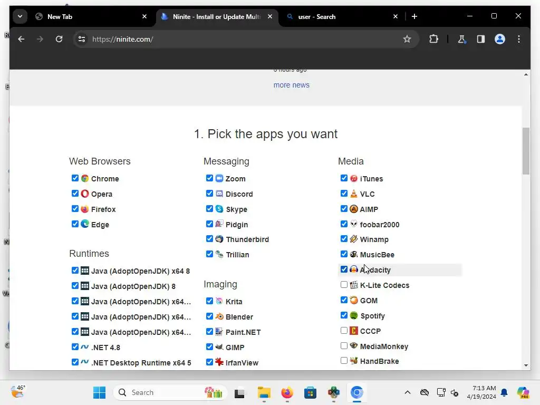Screen dimensions: 540x405
Task: Click the GOM app icon
Action: coord(354,300)
